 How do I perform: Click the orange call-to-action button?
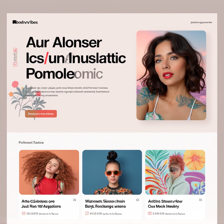tap(41, 114)
